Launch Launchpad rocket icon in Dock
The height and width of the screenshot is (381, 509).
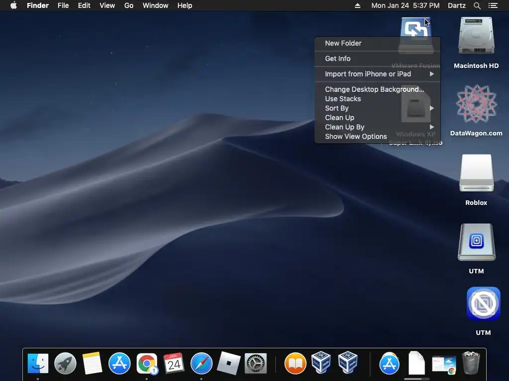(x=65, y=363)
